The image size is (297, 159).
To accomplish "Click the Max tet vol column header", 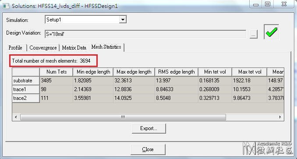I will tap(250, 72).
